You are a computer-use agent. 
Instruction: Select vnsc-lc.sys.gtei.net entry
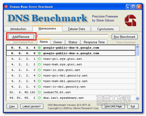click(71, 70)
